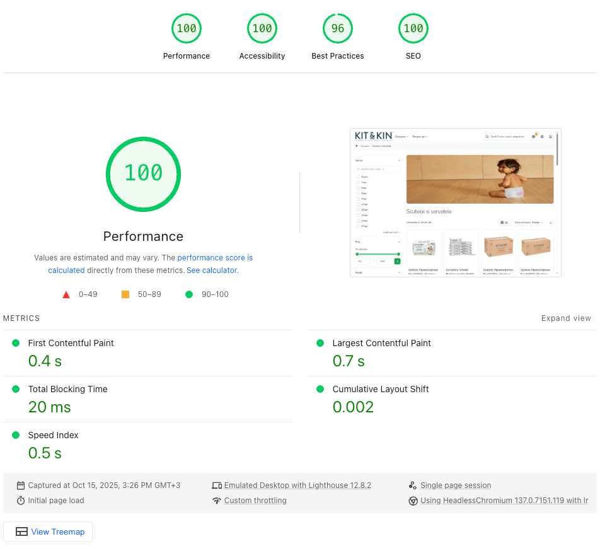Click the laptop icon next to Emulated Desktop

tap(217, 485)
